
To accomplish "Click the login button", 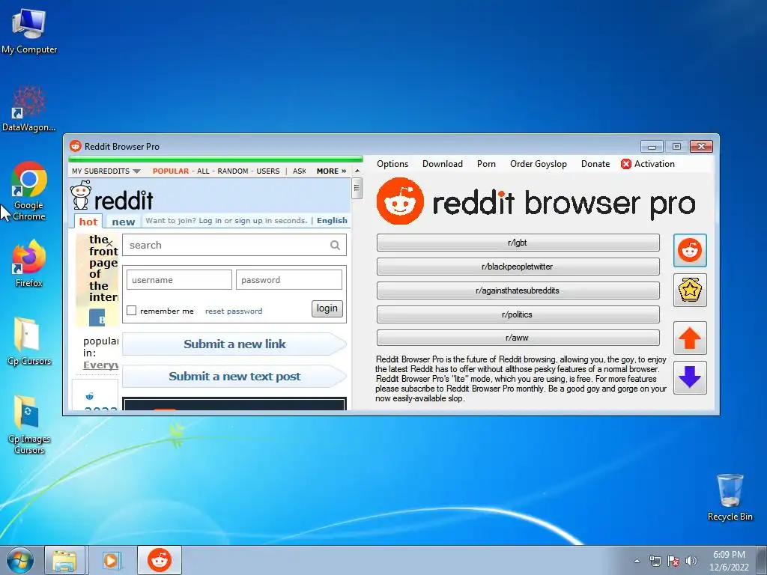I will click(327, 308).
